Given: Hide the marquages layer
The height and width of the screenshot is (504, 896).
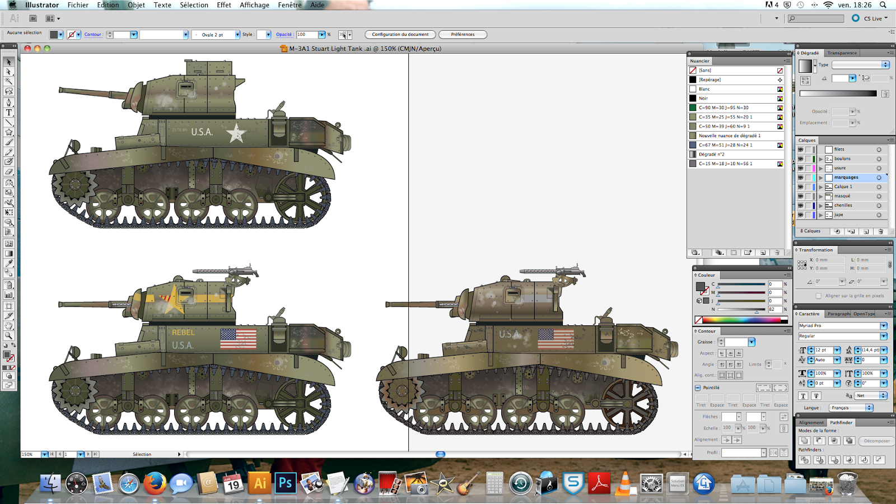Looking at the screenshot, I should pos(801,178).
